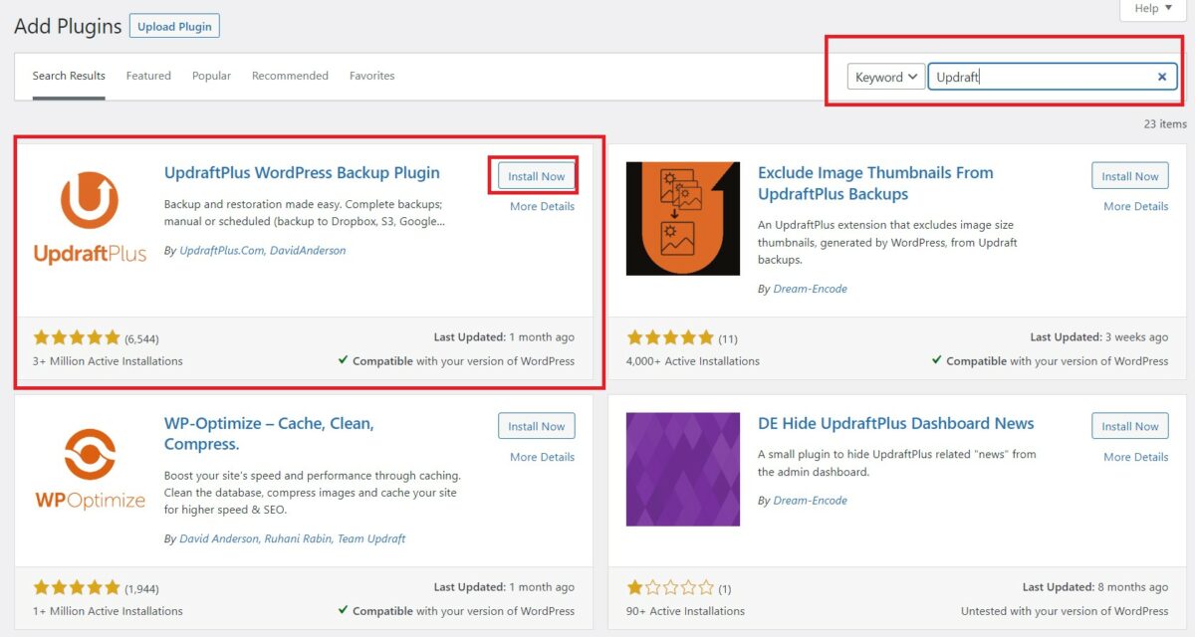Open the Recommended tab

pyautogui.click(x=290, y=75)
